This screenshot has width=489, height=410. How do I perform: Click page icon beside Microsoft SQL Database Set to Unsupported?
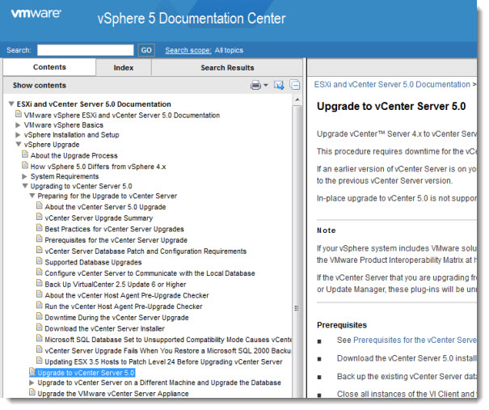coord(40,340)
